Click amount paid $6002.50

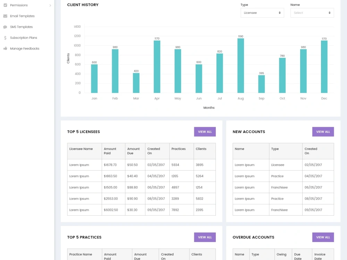pyautogui.click(x=111, y=210)
